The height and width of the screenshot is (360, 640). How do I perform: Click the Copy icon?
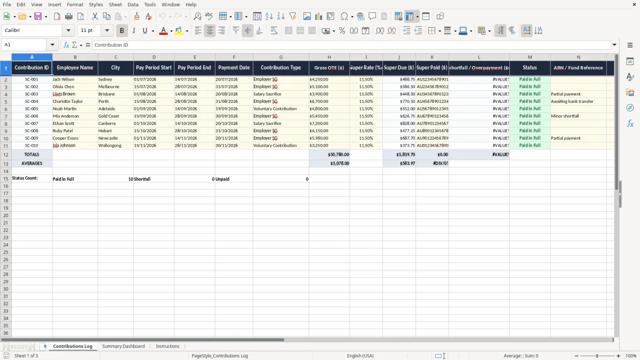point(107,17)
